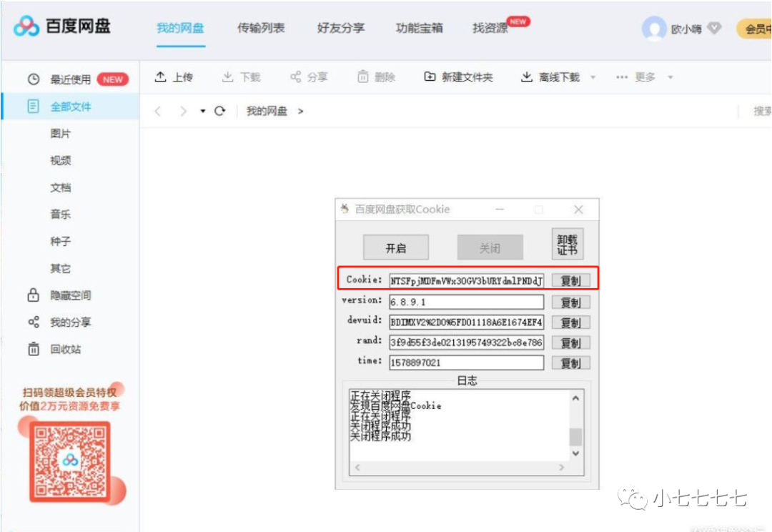The image size is (772, 532).
Task: Copy the version value
Action: point(570,302)
